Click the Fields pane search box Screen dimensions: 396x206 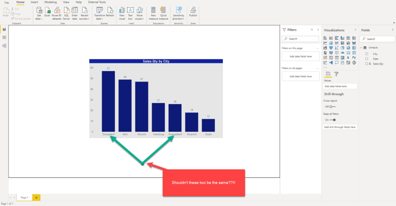click(x=377, y=39)
